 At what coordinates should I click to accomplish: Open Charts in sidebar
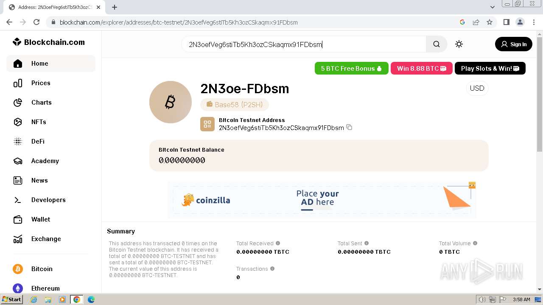(x=51, y=103)
